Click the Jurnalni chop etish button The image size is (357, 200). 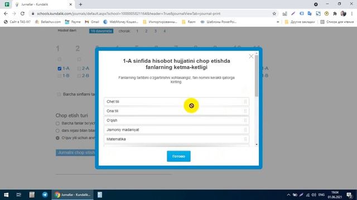75,153
